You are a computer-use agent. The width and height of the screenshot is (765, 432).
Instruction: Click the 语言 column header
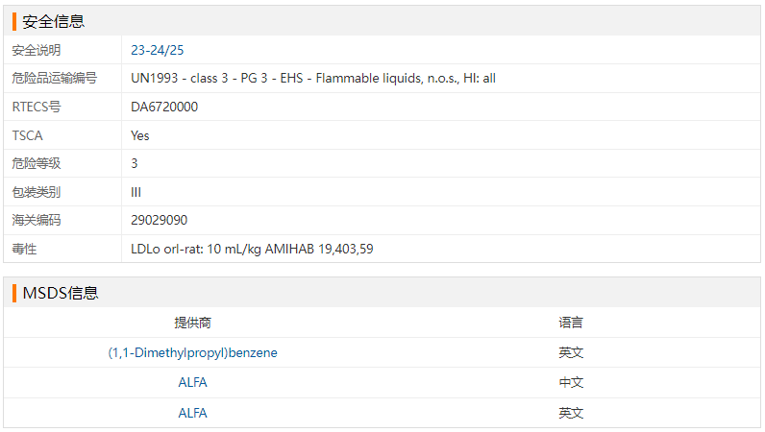[571, 323]
